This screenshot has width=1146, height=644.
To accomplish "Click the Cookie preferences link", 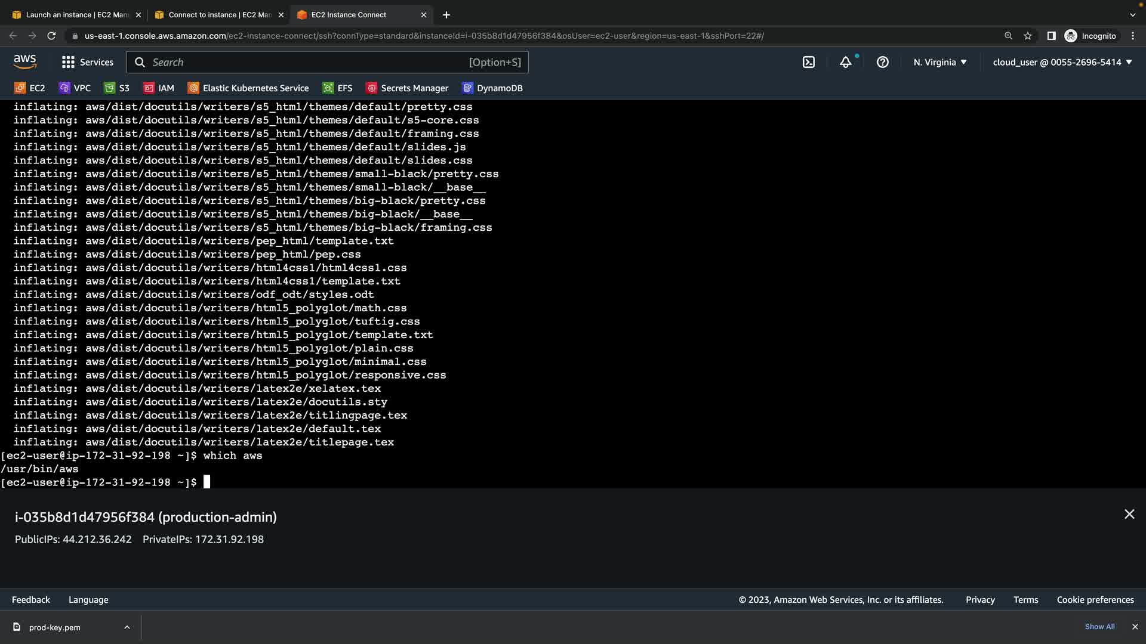I will pos(1095,600).
